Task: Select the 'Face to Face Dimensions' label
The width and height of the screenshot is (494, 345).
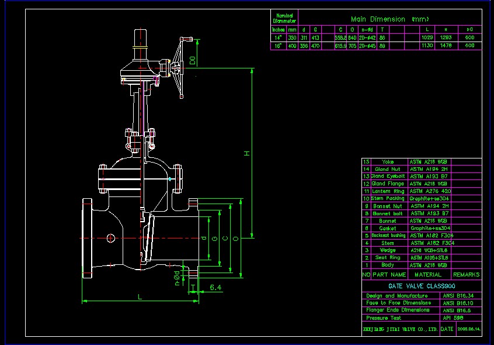Action: click(x=399, y=303)
